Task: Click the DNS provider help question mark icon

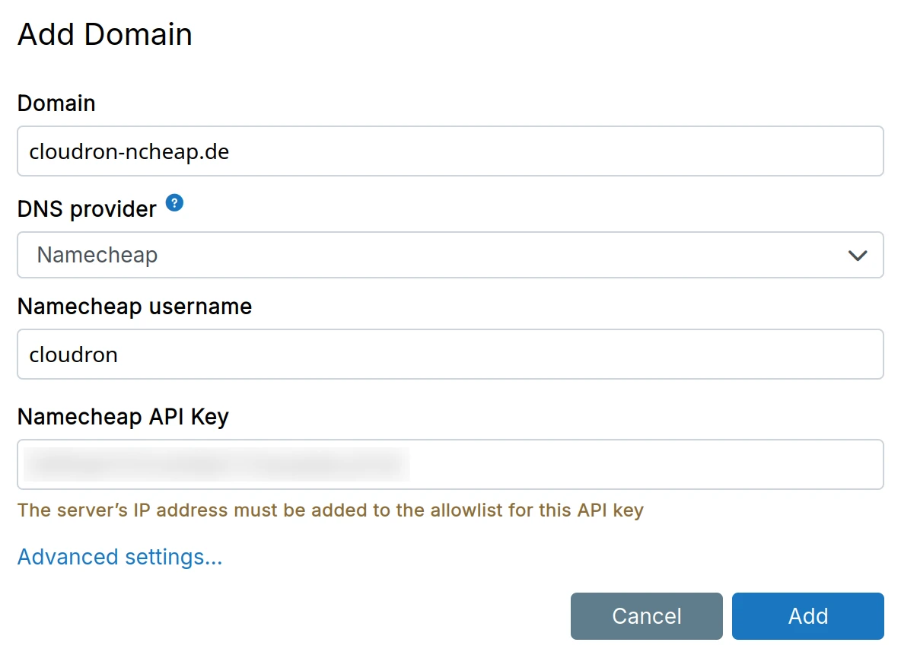Action: pos(174,203)
